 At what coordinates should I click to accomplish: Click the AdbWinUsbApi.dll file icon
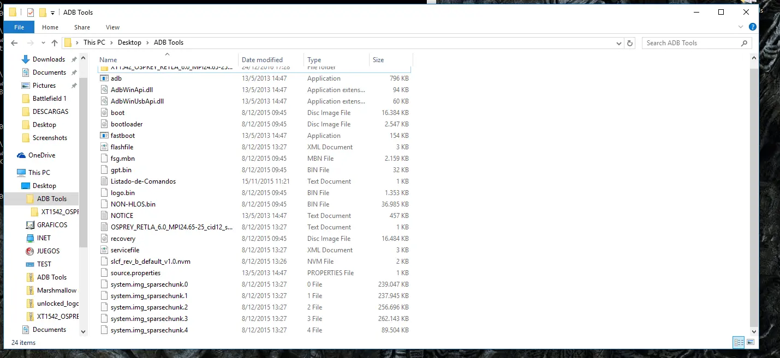click(x=105, y=101)
